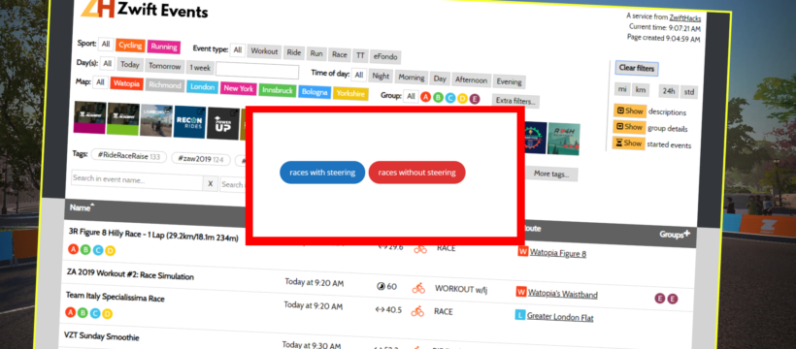Expand groups with the plus icon

point(687,234)
